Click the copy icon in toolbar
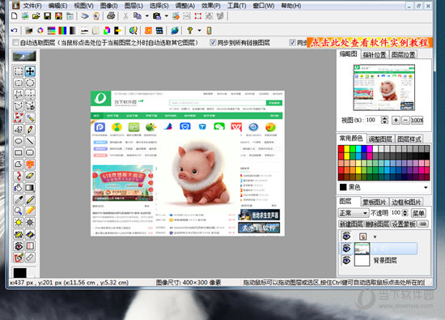The image size is (445, 320). pyautogui.click(x=138, y=16)
